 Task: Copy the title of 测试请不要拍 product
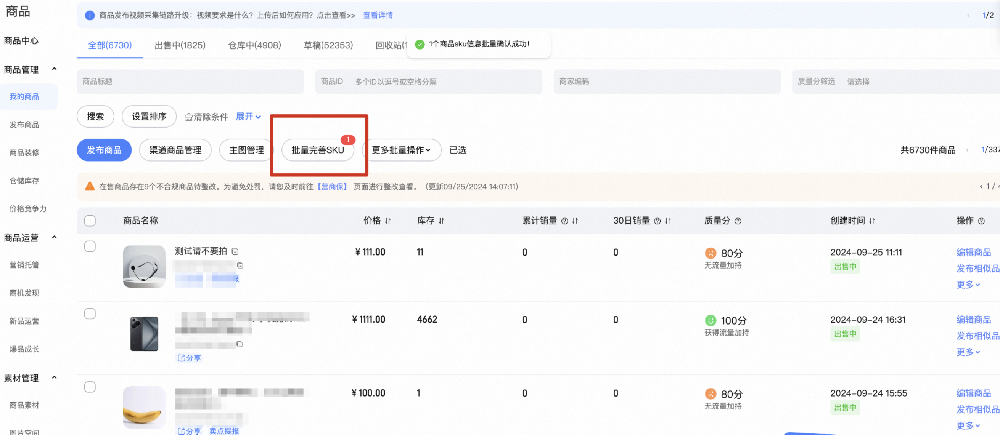(x=235, y=251)
